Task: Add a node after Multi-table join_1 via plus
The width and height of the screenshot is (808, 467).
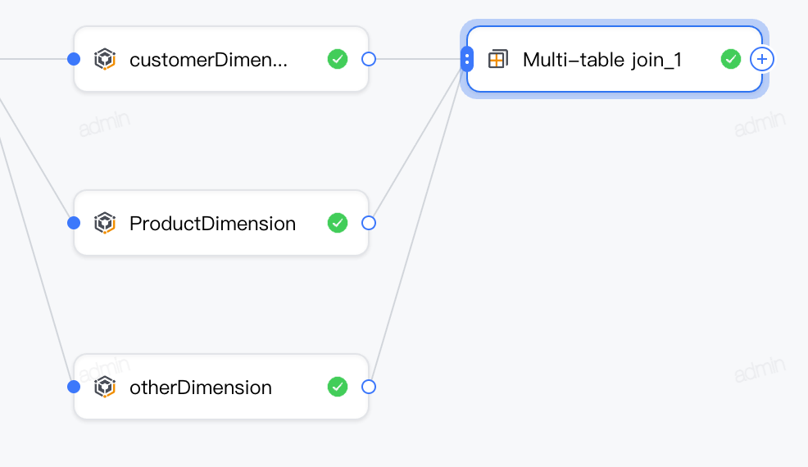Action: pos(761,59)
